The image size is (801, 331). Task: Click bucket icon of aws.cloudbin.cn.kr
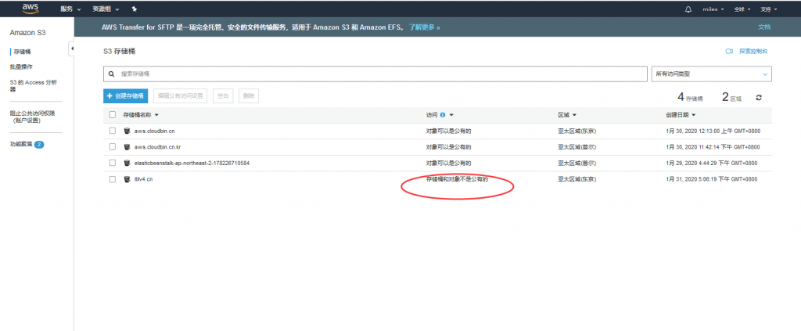tap(128, 147)
